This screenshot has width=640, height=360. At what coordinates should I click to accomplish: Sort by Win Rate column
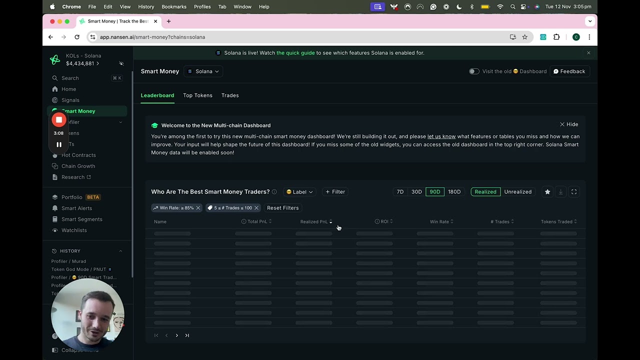[441, 221]
